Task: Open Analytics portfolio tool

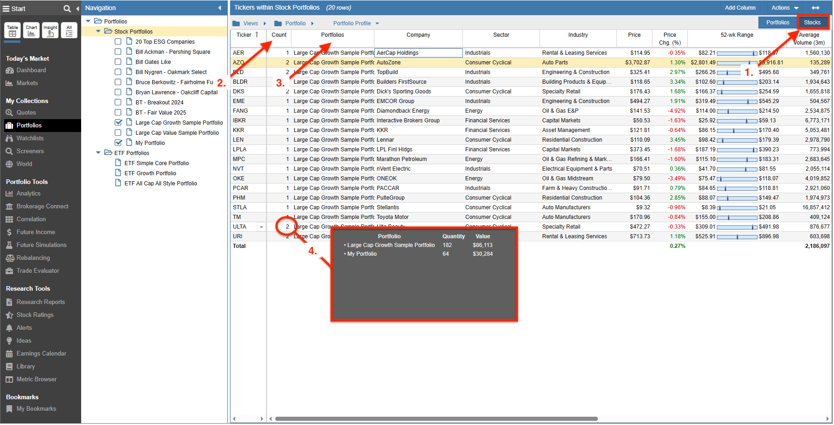Action: [29, 194]
